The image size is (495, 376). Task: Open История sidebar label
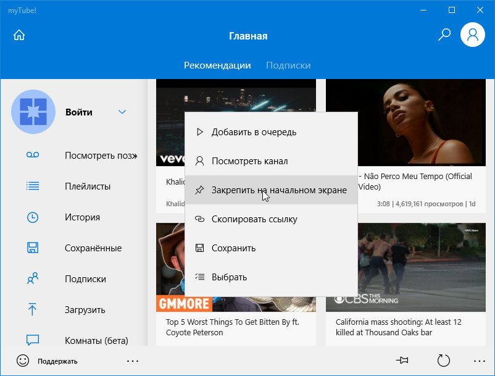[82, 217]
